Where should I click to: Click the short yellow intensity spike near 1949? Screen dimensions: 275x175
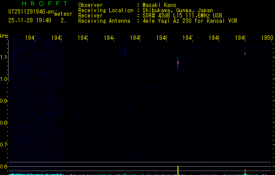245,172
